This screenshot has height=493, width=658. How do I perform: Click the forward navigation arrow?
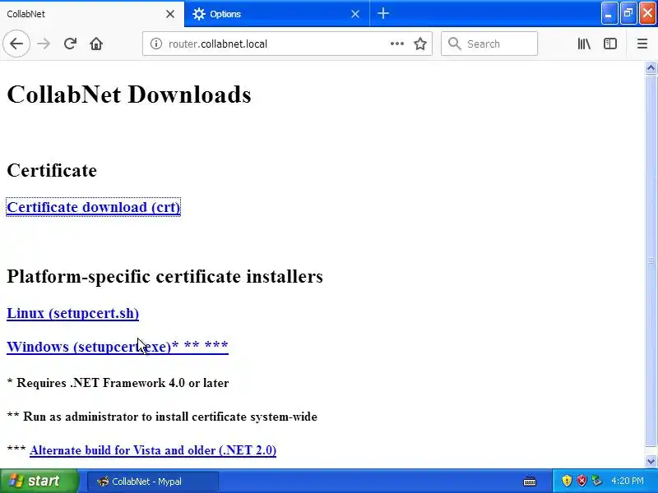[44, 44]
